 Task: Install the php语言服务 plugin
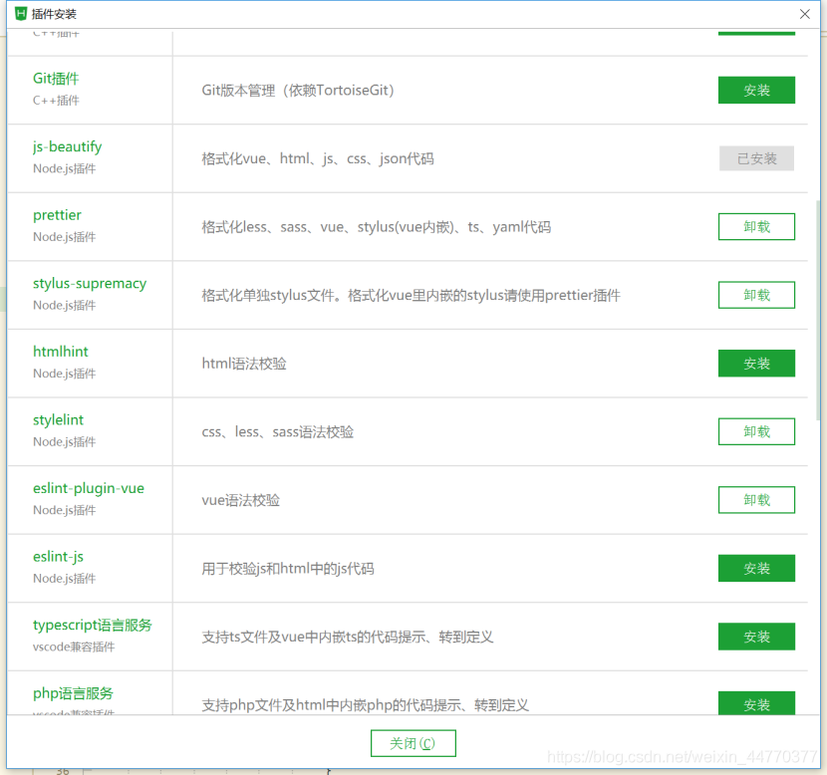[755, 704]
